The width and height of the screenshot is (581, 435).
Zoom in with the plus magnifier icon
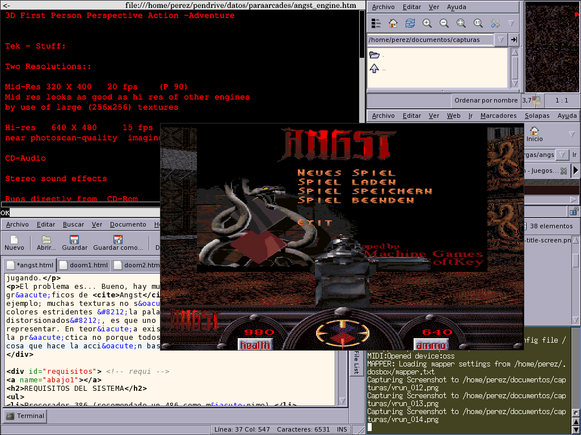(427, 23)
